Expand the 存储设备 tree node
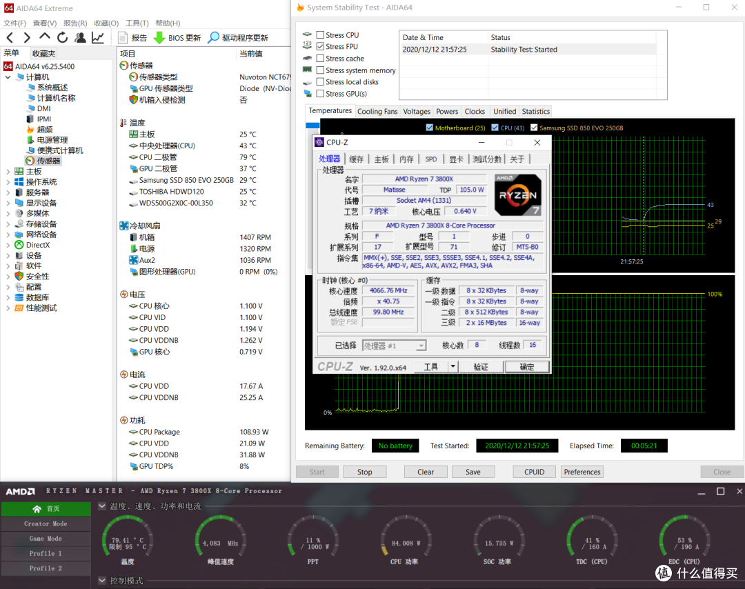This screenshot has width=745, height=589. 8,223
